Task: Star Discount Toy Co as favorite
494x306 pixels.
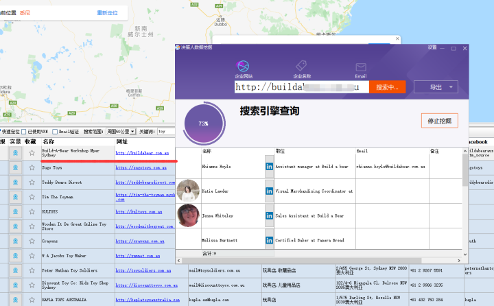Action: (32, 285)
